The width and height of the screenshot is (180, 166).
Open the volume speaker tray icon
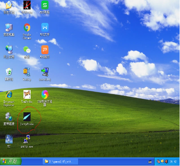(166, 161)
